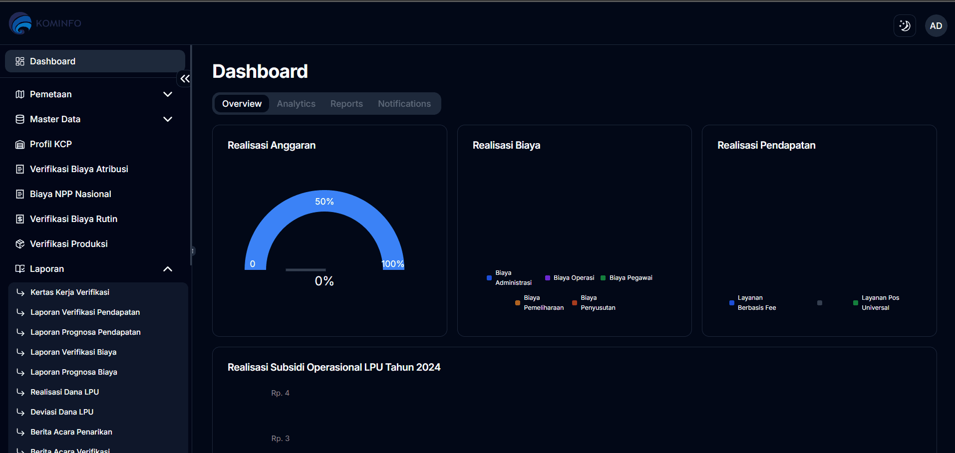The width and height of the screenshot is (955, 453).
Task: Click the Verifikasi Biaya Rutin receipt icon
Action: [20, 219]
